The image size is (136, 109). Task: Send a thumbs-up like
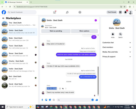[97, 100]
